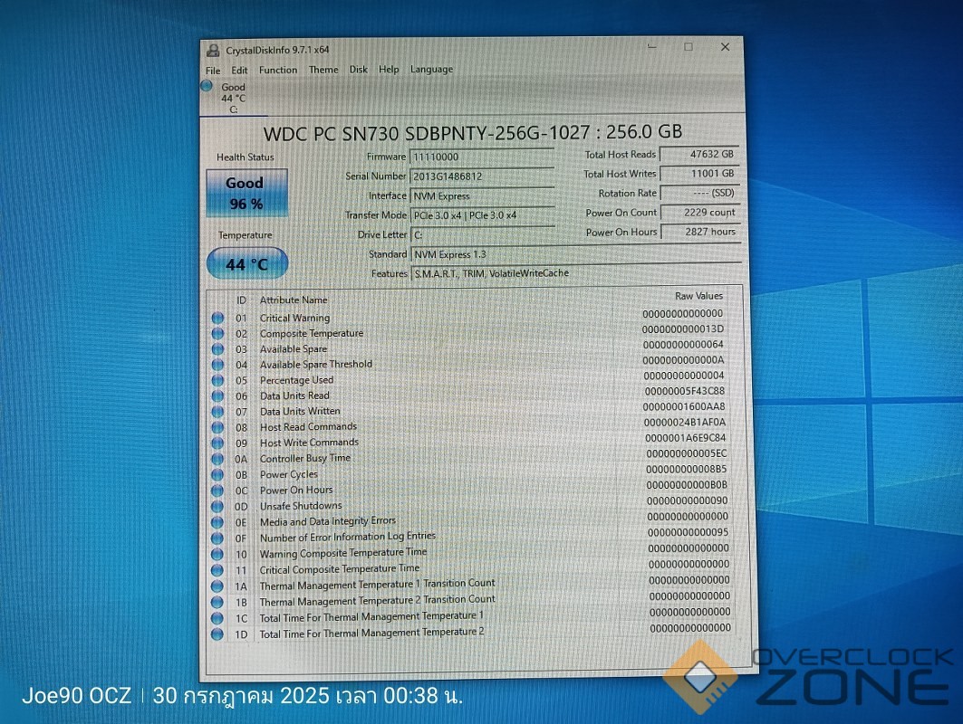The height and width of the screenshot is (724, 963).
Task: Click the Firmware field 11110000
Action: [482, 157]
